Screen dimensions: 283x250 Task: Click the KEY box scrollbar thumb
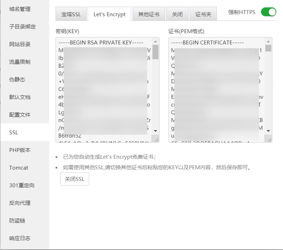click(x=155, y=52)
